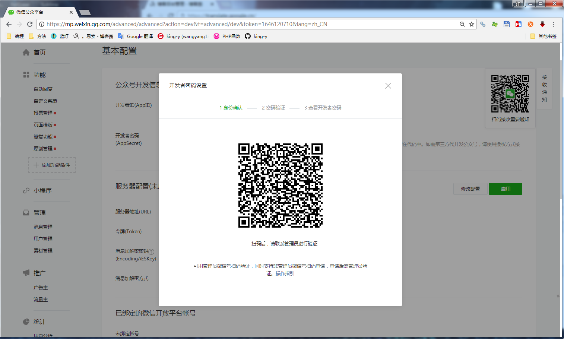Screen dimensions: 564x339
Task: Close the 微信公众平台 browser tab
Action: (71, 12)
